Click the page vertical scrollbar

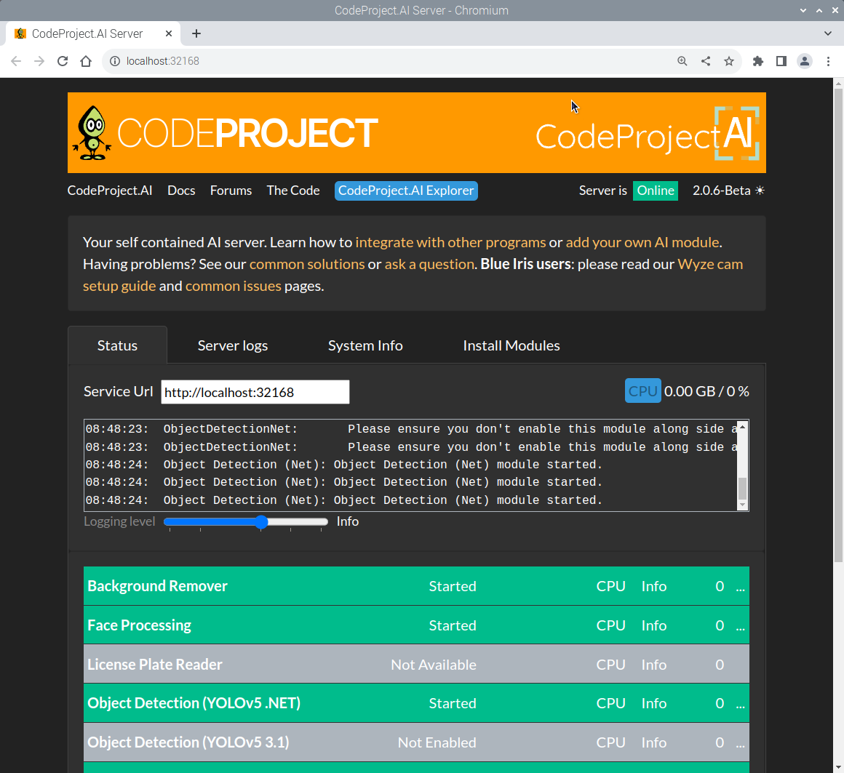838,326
